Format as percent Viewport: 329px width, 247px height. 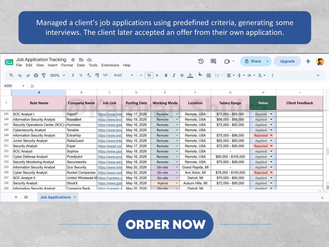click(81, 75)
